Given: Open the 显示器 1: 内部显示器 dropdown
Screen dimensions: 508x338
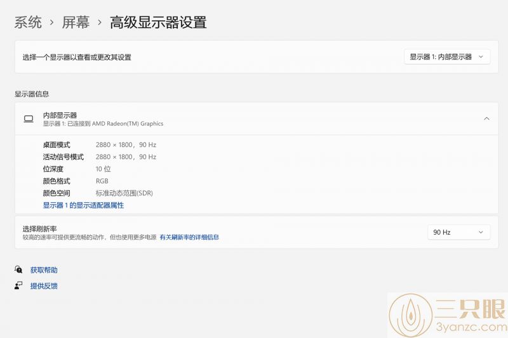Looking at the screenshot, I should click(447, 57).
